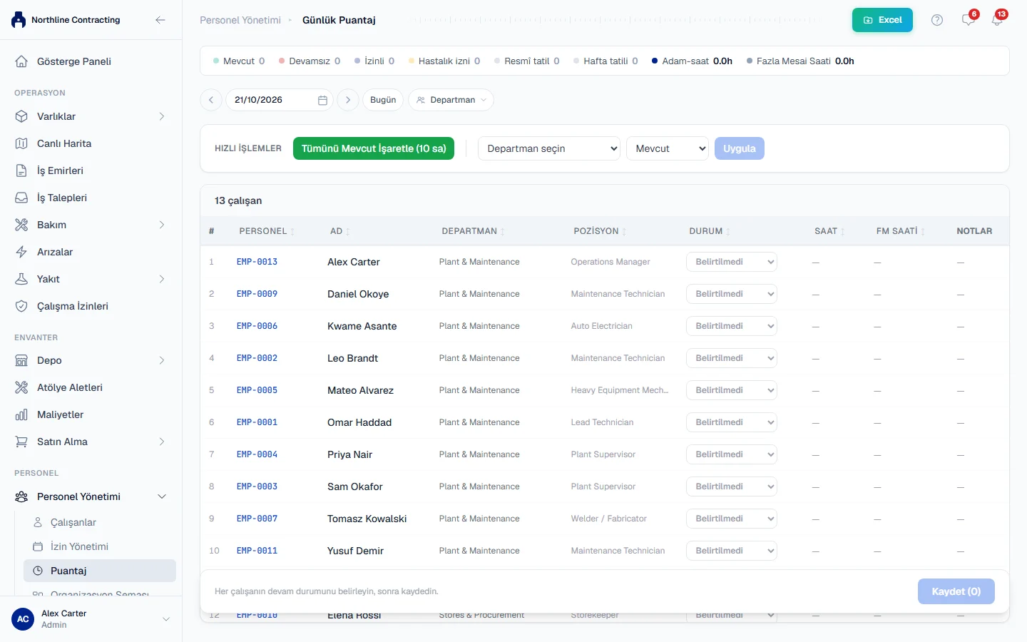Viewport: 1027px width, 642px height.
Task: Sort by the AD column header
Action: [339, 231]
